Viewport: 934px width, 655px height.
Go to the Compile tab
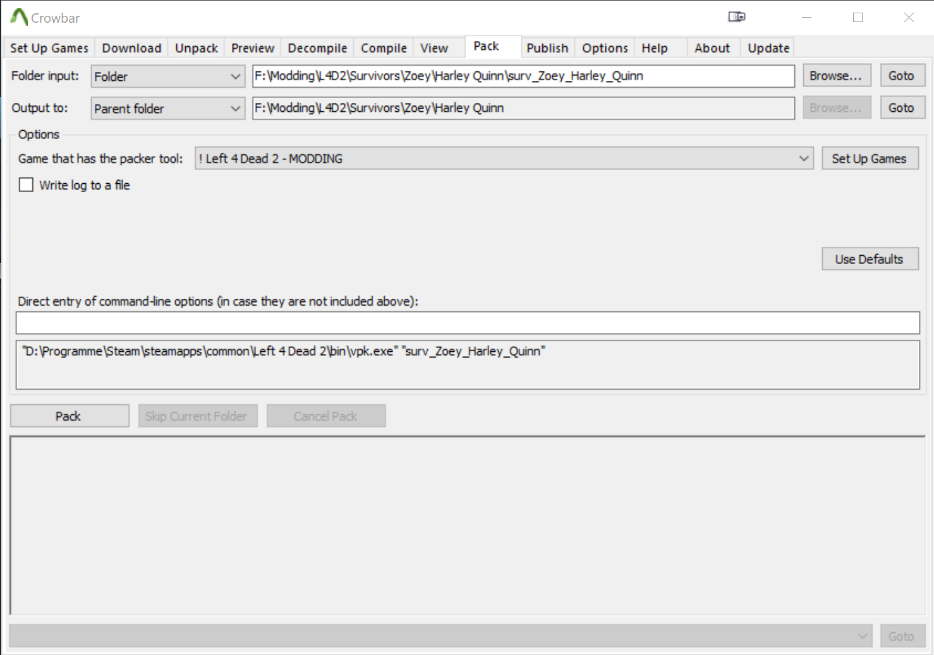pos(384,48)
